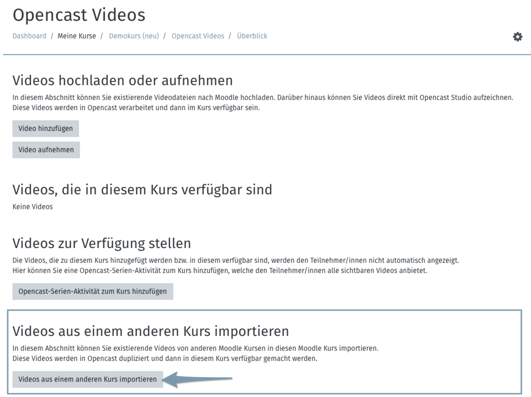Select Opencast Videos page title
Screen dimensions: 531x397
tap(79, 15)
